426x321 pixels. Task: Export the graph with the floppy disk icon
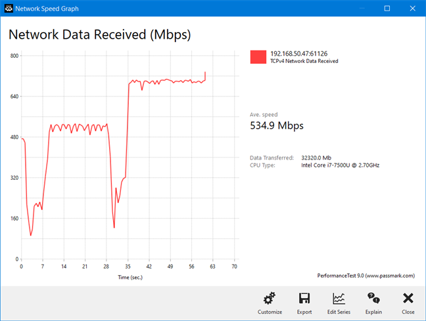click(x=304, y=299)
